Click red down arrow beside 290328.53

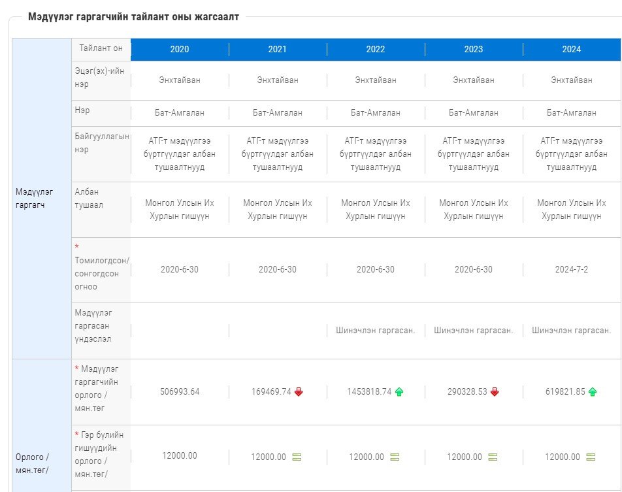[495, 392]
